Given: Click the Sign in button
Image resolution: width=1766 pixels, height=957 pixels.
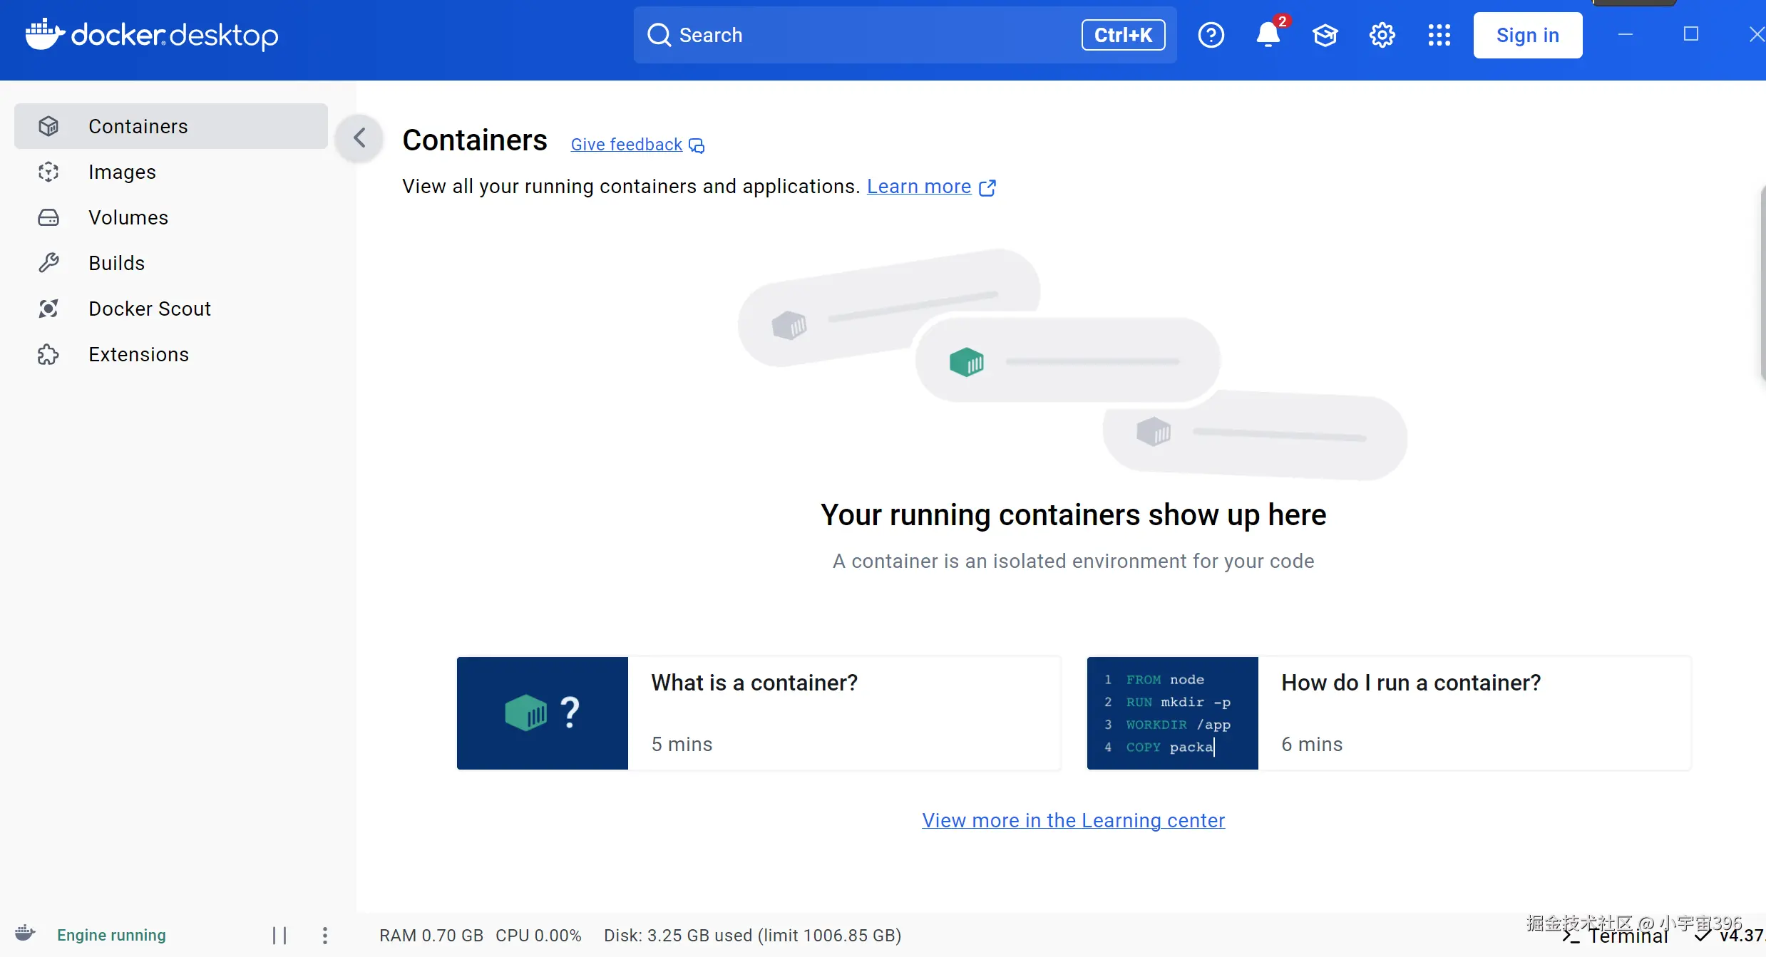Looking at the screenshot, I should click(1527, 35).
